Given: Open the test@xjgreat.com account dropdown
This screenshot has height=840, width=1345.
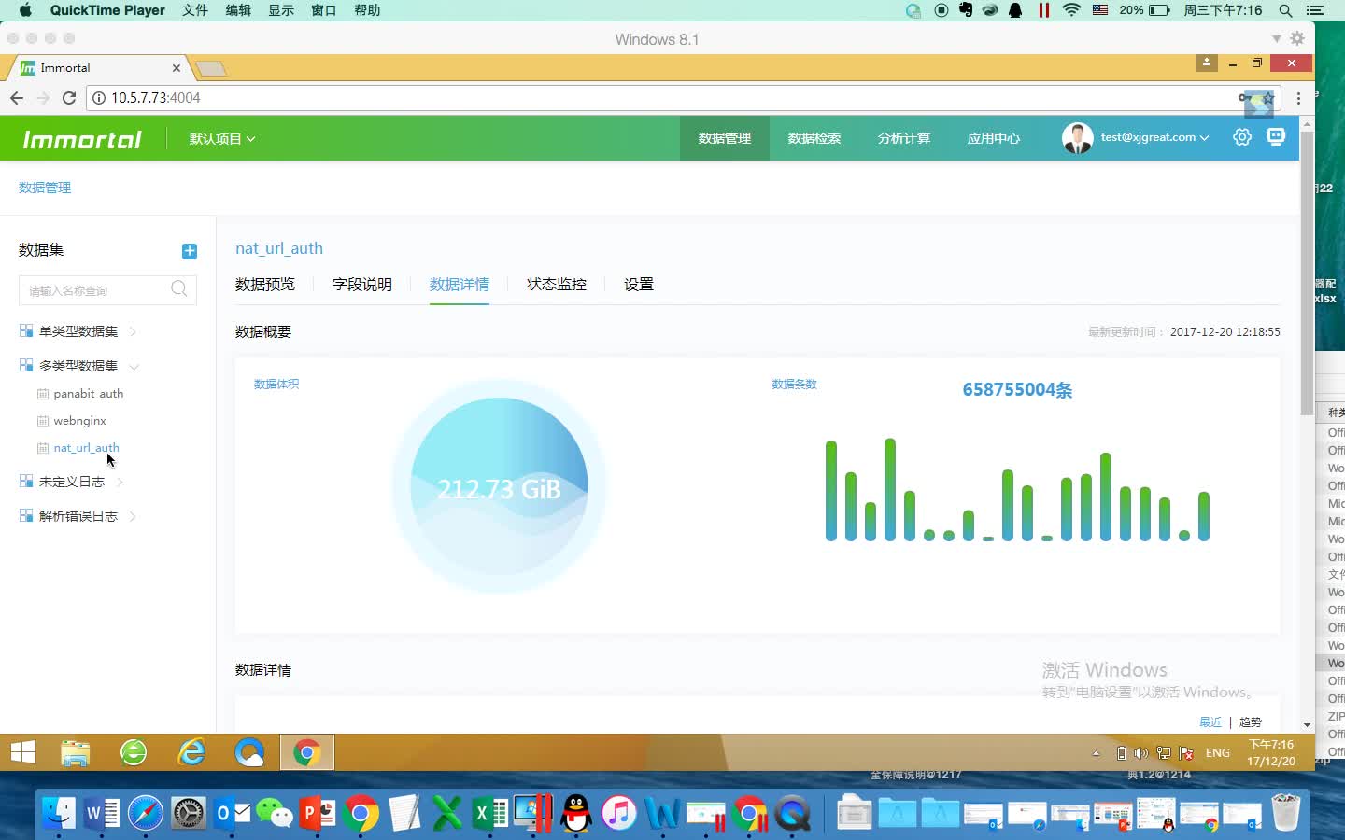Looking at the screenshot, I should [1154, 137].
